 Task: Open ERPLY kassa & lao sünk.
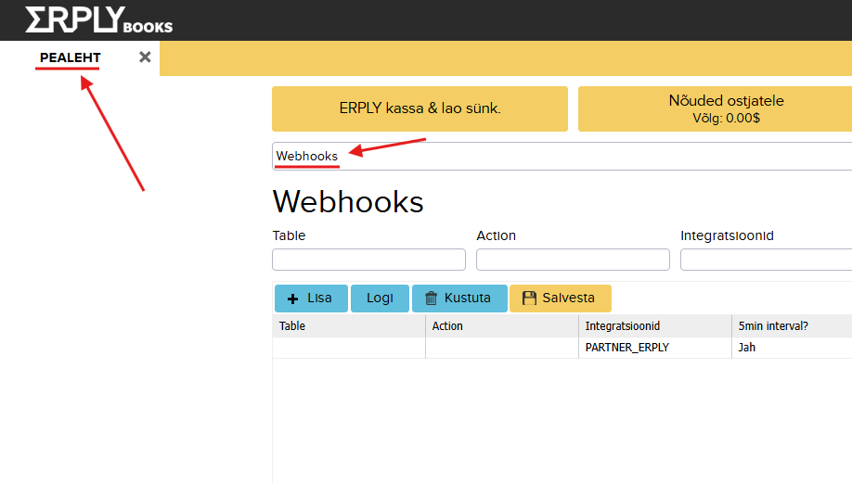pos(420,108)
